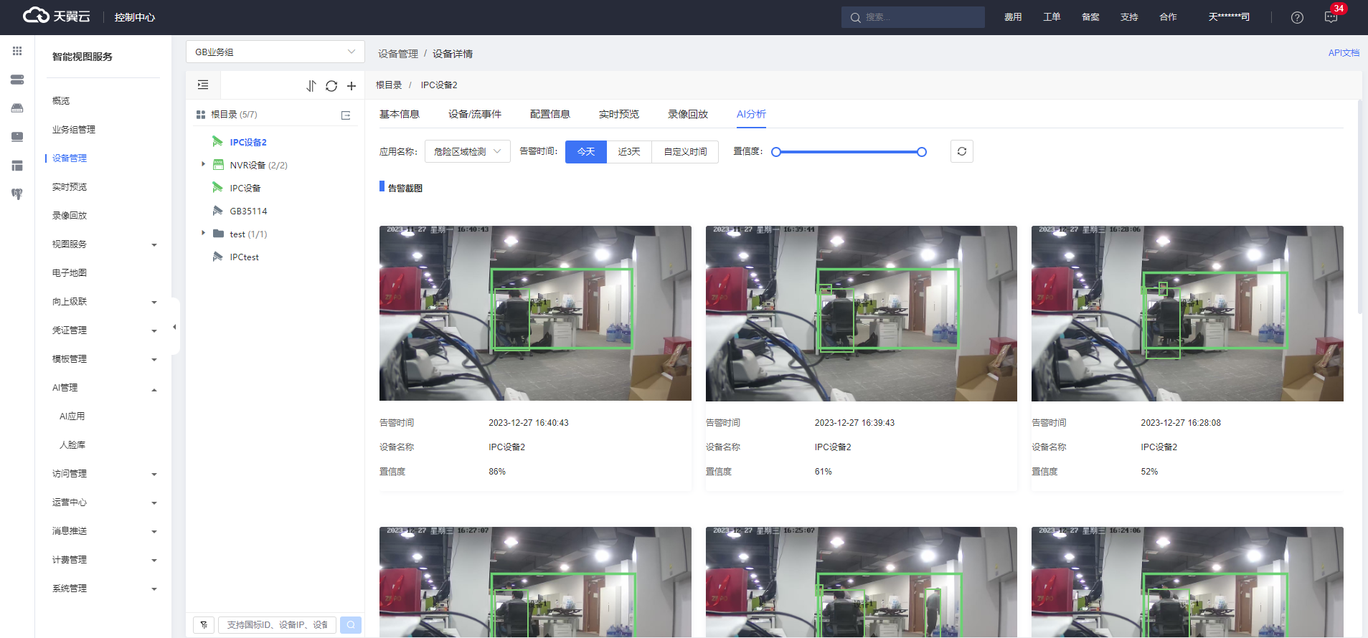Open 人脸库 under AI管理
The height and width of the screenshot is (638, 1368).
tap(72, 445)
